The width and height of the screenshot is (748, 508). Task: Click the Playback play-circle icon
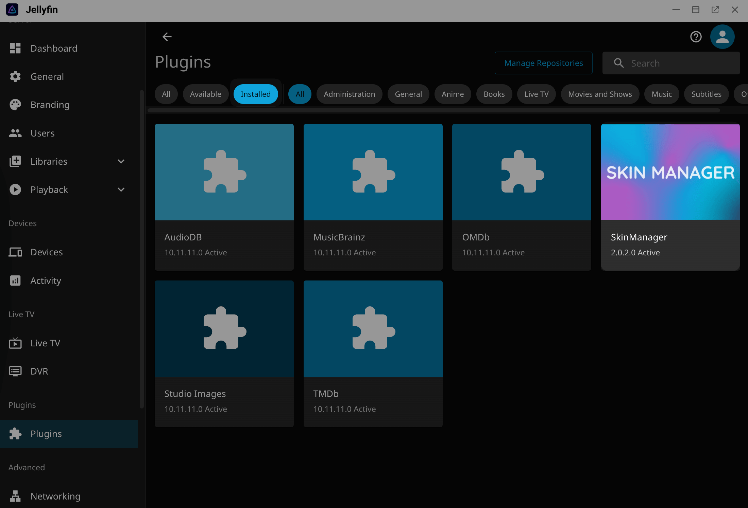coord(15,189)
